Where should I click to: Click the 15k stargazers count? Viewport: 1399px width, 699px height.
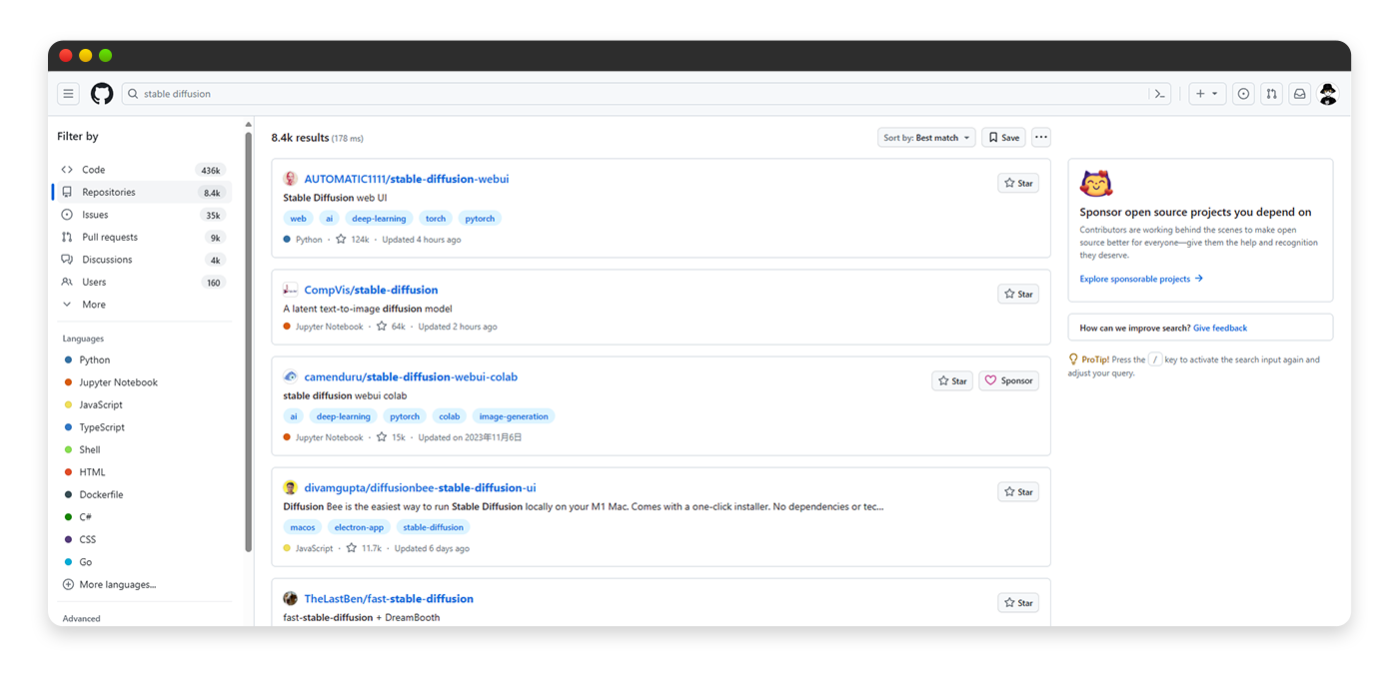click(x=391, y=437)
